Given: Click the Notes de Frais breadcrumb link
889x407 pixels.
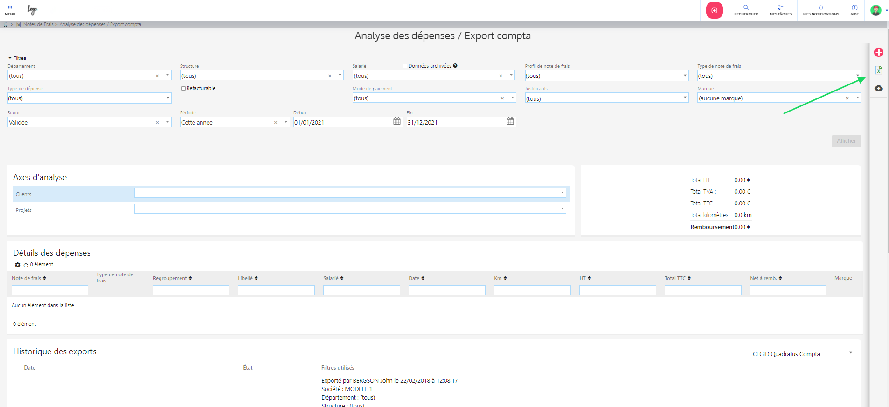Looking at the screenshot, I should [38, 25].
